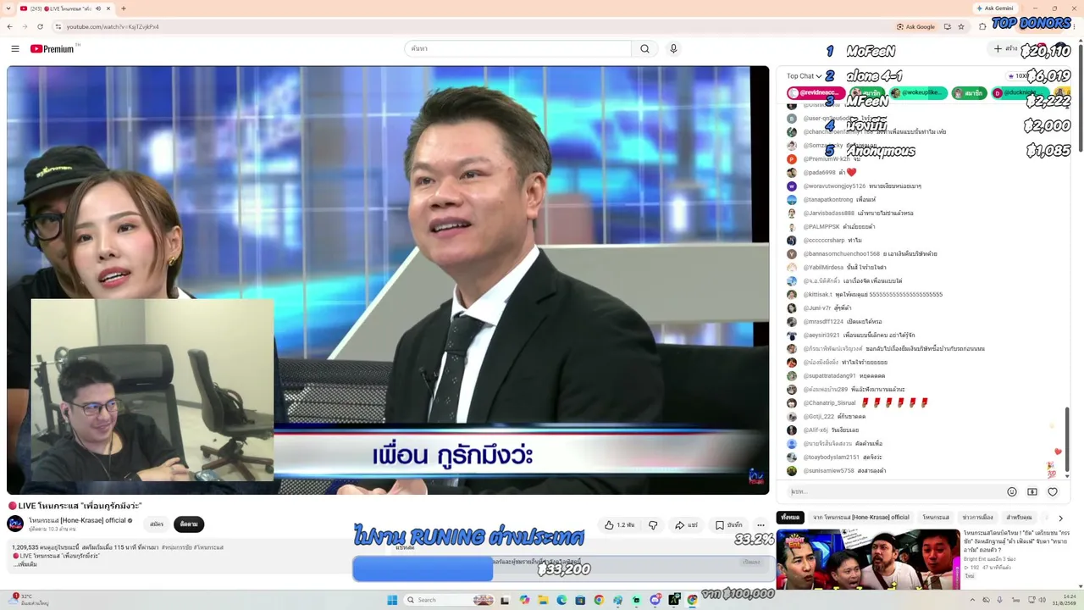Open more actions three-dot menu under video

(x=760, y=525)
